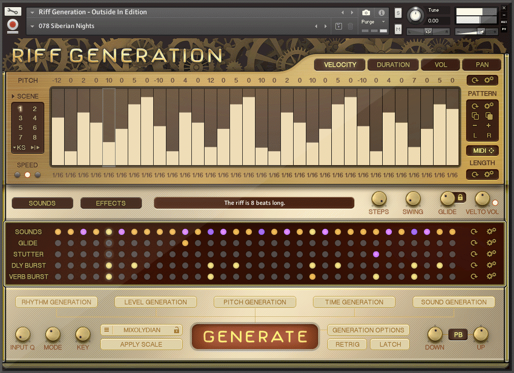Click SOUNDS row reset arrow icon
514x373 pixels.
[x=474, y=231]
